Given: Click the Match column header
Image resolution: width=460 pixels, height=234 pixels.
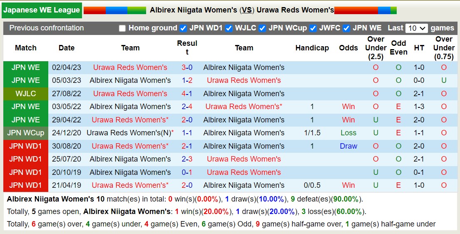Looking at the screenshot, I should coord(26,48).
